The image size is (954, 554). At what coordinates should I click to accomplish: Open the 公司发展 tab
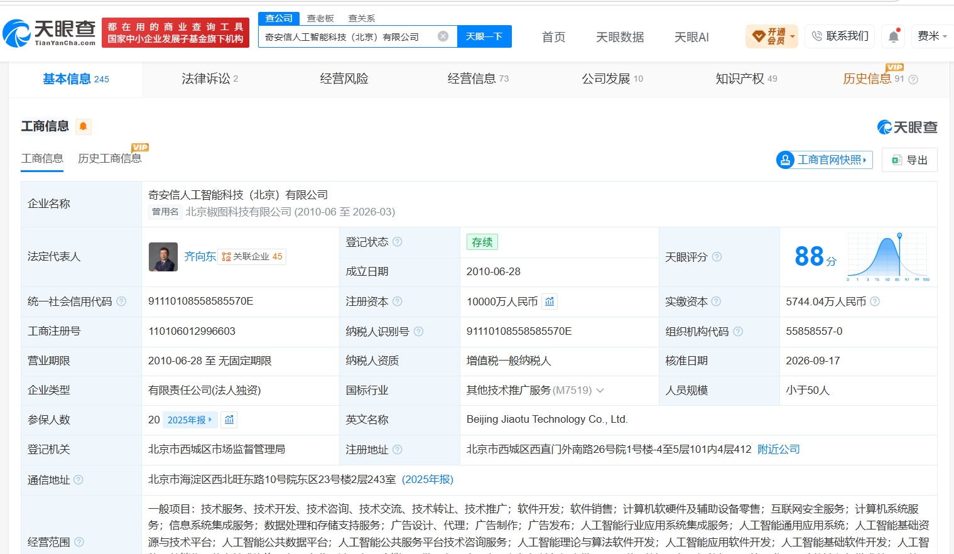tap(612, 79)
